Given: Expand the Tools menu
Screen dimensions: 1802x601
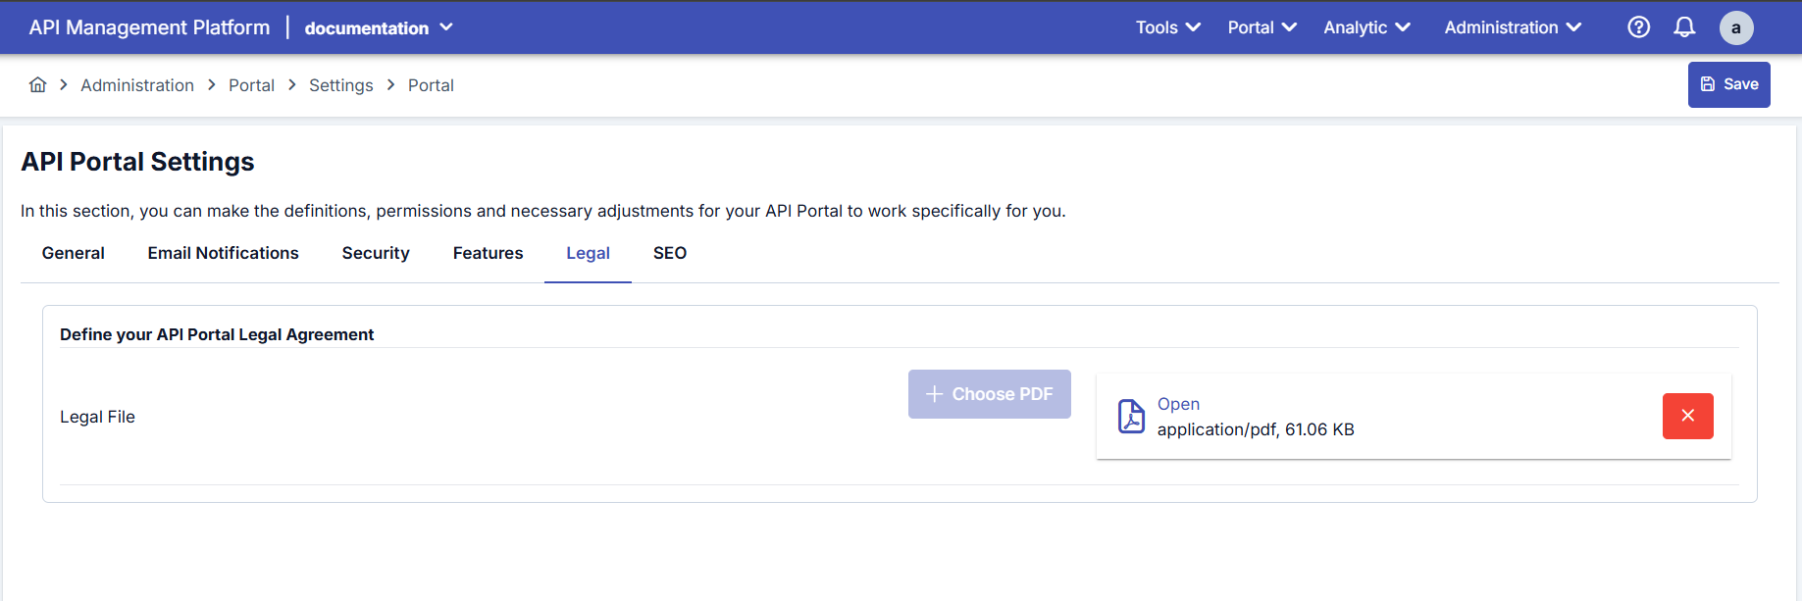Looking at the screenshot, I should 1167,27.
